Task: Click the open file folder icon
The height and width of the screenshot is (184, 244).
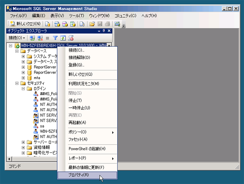Action: tap(92, 24)
